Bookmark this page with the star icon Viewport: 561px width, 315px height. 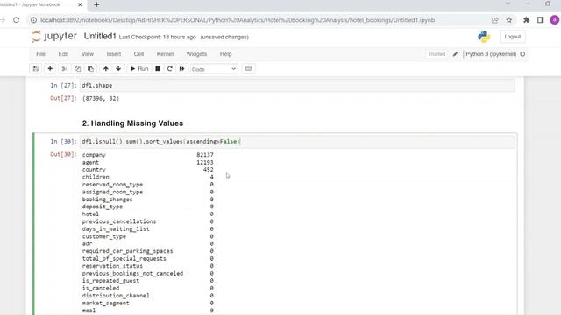coord(509,20)
